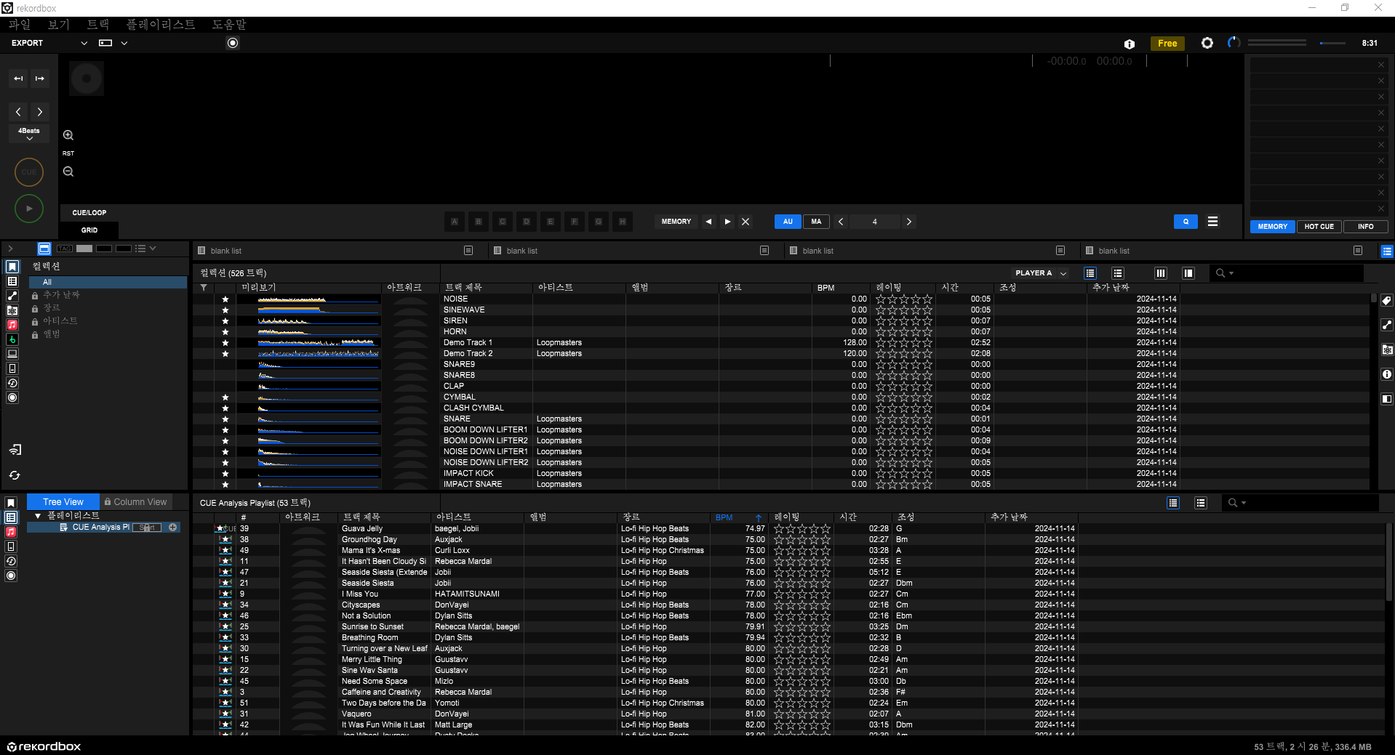Click the playlist search magnifier icon
The image size is (1395, 755).
(1233, 503)
